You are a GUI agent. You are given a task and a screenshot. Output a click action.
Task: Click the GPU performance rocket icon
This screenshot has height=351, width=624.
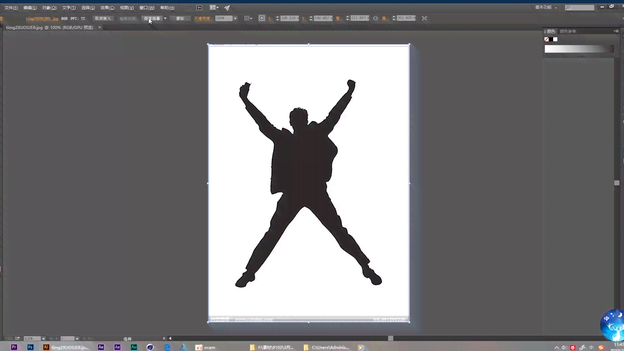point(227,8)
